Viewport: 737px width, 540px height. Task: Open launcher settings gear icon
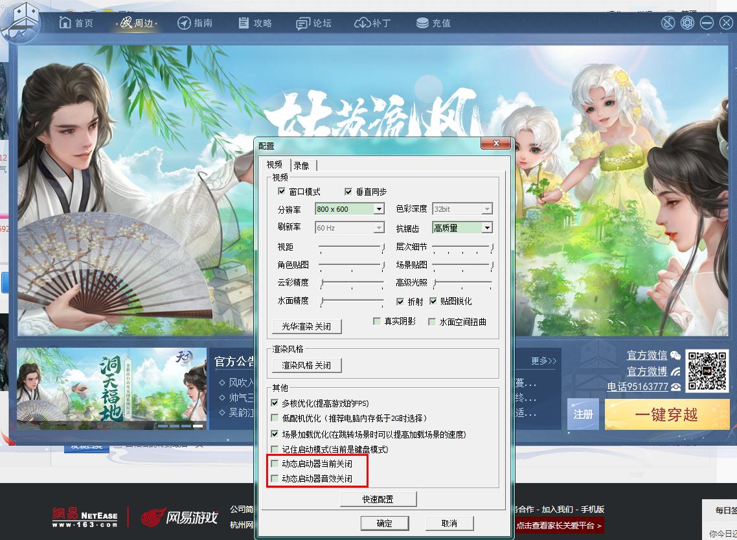pos(687,23)
